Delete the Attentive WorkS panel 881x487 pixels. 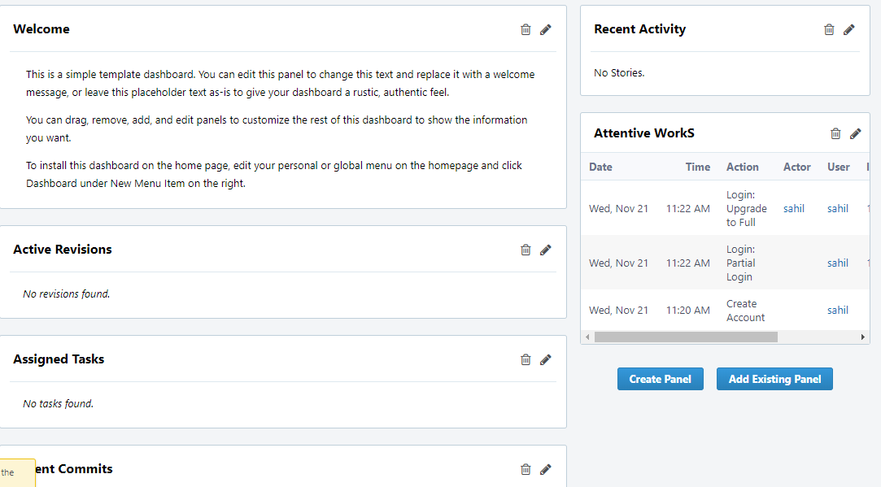pyautogui.click(x=835, y=133)
